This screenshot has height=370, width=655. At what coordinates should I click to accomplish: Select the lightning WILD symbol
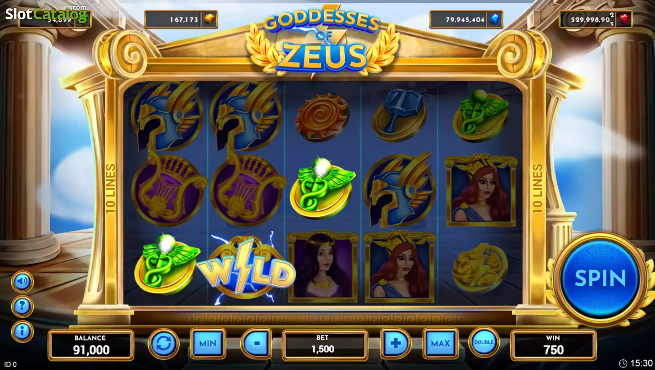pos(246,269)
